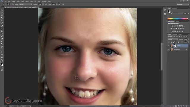
Task: Add a Hue/Saturation adjustment
Action: point(171,29)
